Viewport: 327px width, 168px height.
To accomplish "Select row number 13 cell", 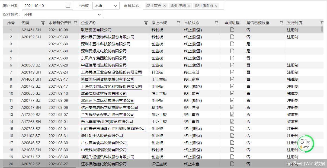I will click(11, 115).
